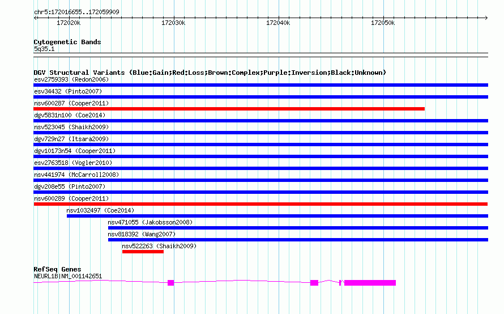The width and height of the screenshot is (504, 314).
Task: Select the short nsv522263 red loss bar
Action: pos(143,252)
